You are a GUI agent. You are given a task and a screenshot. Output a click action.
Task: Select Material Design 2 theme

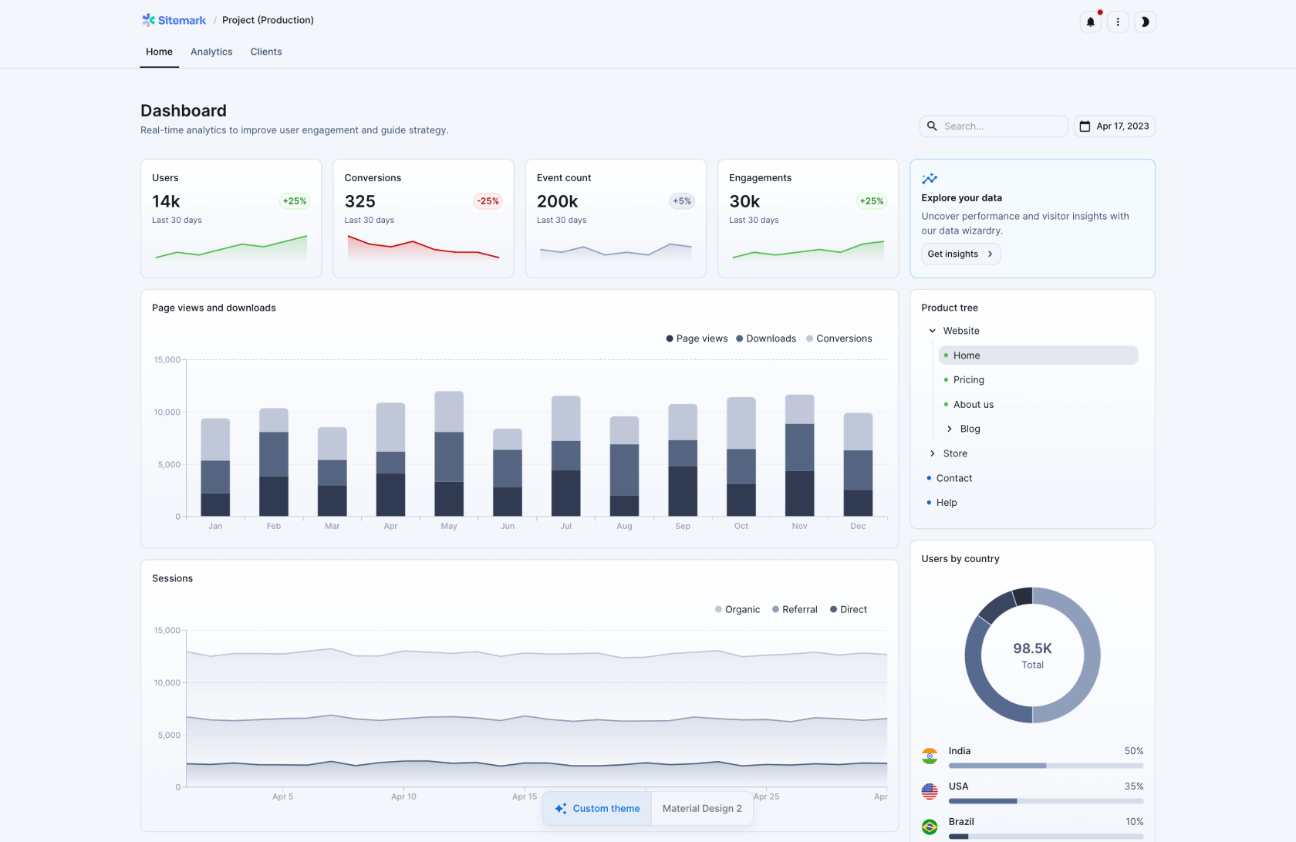(701, 808)
